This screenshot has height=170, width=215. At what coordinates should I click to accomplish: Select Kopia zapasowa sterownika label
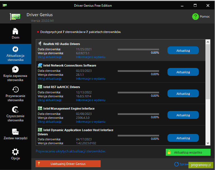15,78
